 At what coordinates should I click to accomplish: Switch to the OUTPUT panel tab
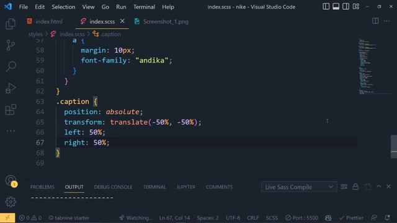[x=74, y=187]
